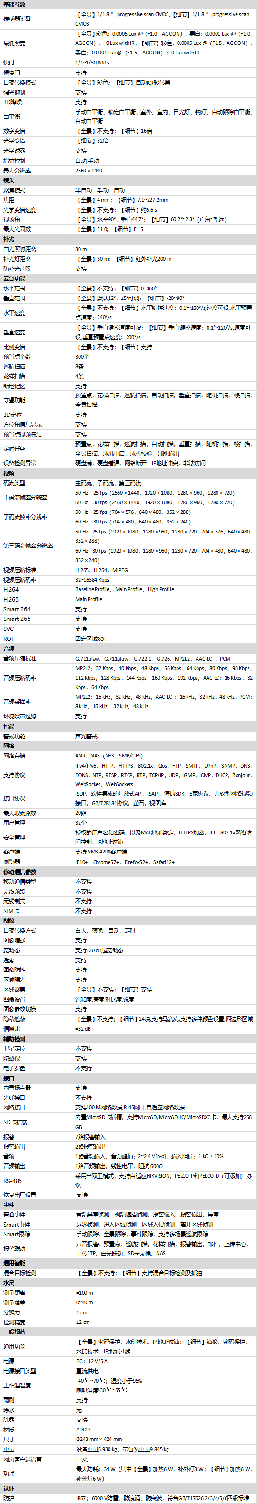Click the '补光灯距离' row label
This screenshot has height=1504, width=257.
[x=17, y=259]
